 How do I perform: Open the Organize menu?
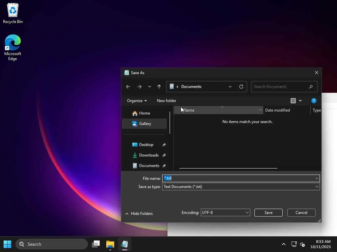[x=137, y=101]
